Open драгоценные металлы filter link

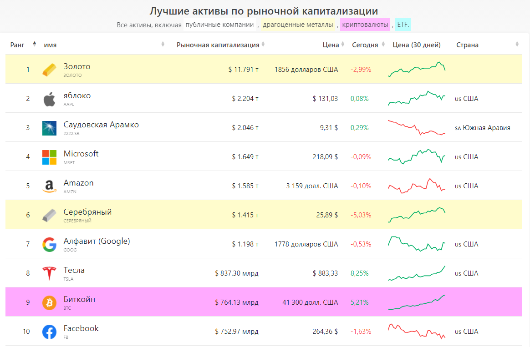click(298, 25)
